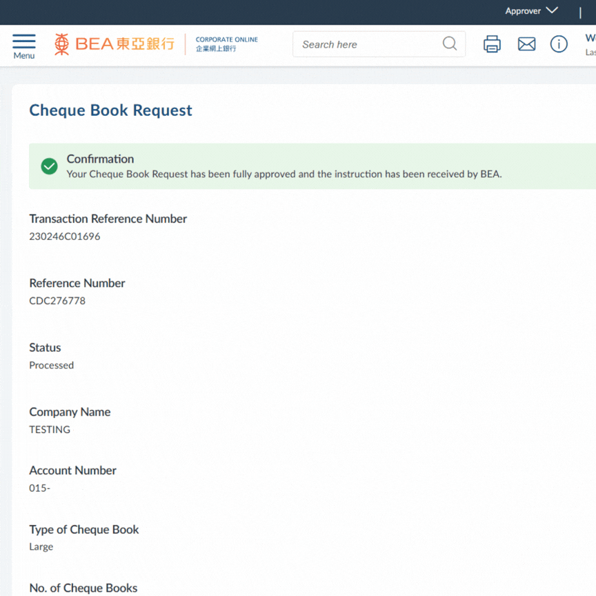Screen dimensions: 596x596
Task: Click in the Search here field
Action: coord(379,44)
